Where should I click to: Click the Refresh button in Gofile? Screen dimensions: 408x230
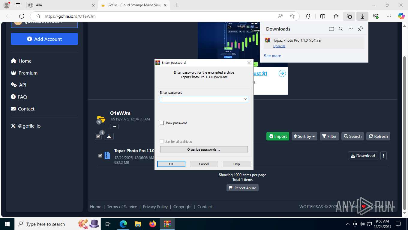coord(378,136)
